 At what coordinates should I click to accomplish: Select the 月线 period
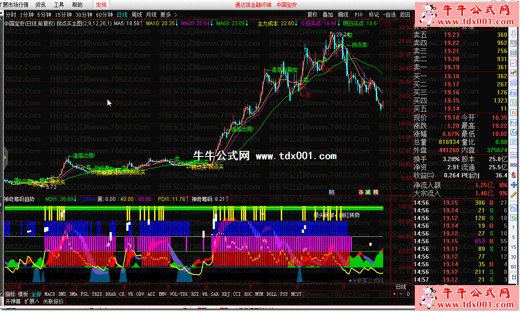pyautogui.click(x=152, y=15)
